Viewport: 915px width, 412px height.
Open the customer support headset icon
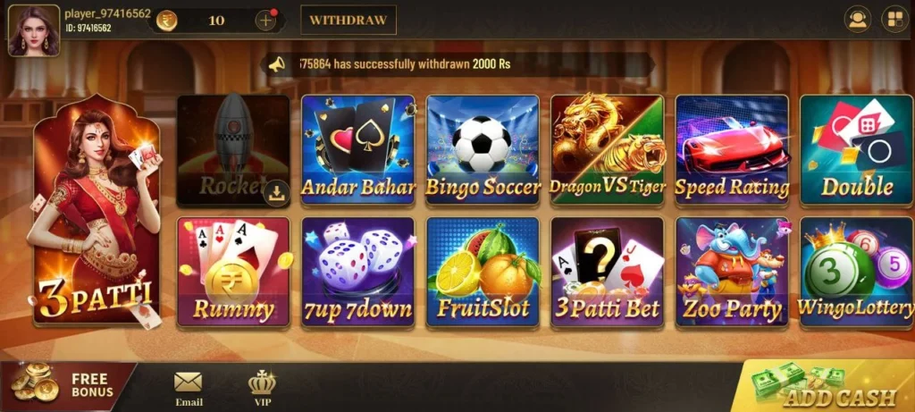(x=857, y=20)
